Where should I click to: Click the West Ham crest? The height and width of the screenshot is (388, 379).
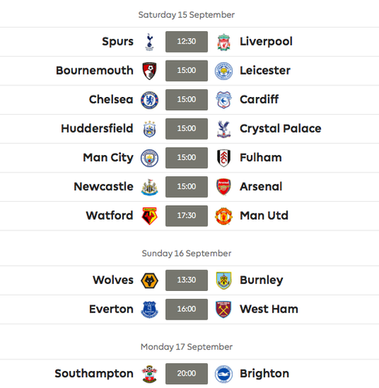pyautogui.click(x=224, y=310)
